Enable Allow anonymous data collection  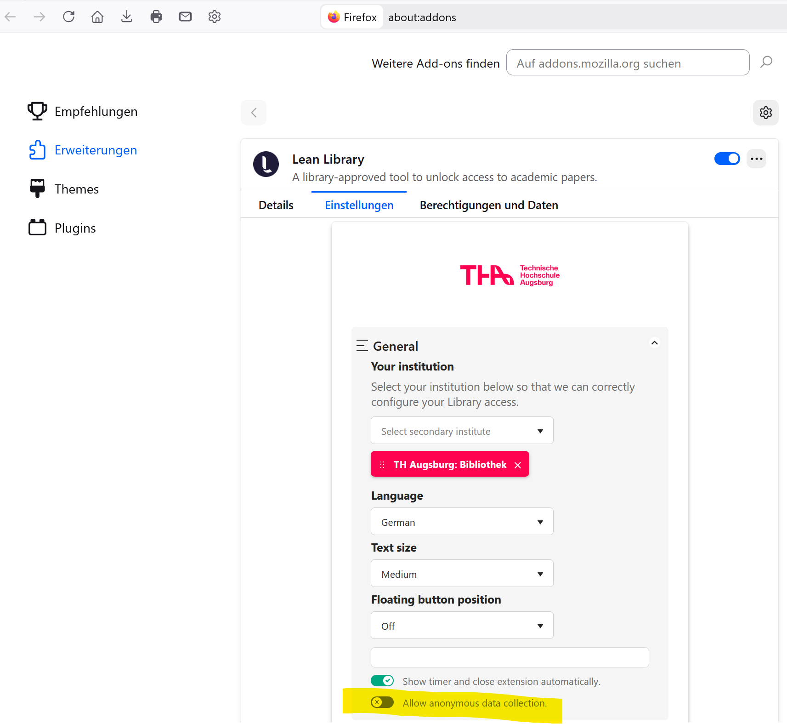tap(382, 702)
